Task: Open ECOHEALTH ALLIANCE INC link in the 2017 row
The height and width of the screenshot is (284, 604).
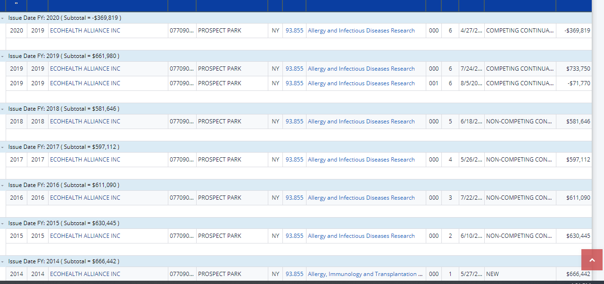Action: (85, 160)
